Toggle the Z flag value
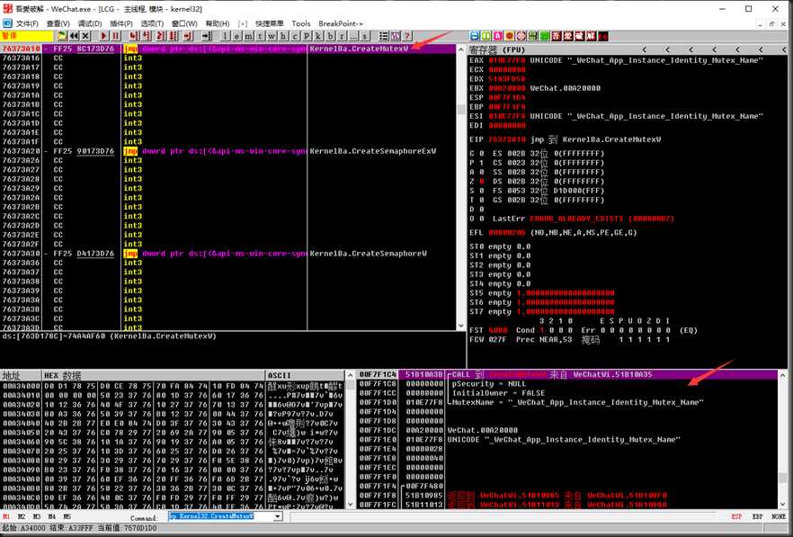 click(x=482, y=181)
